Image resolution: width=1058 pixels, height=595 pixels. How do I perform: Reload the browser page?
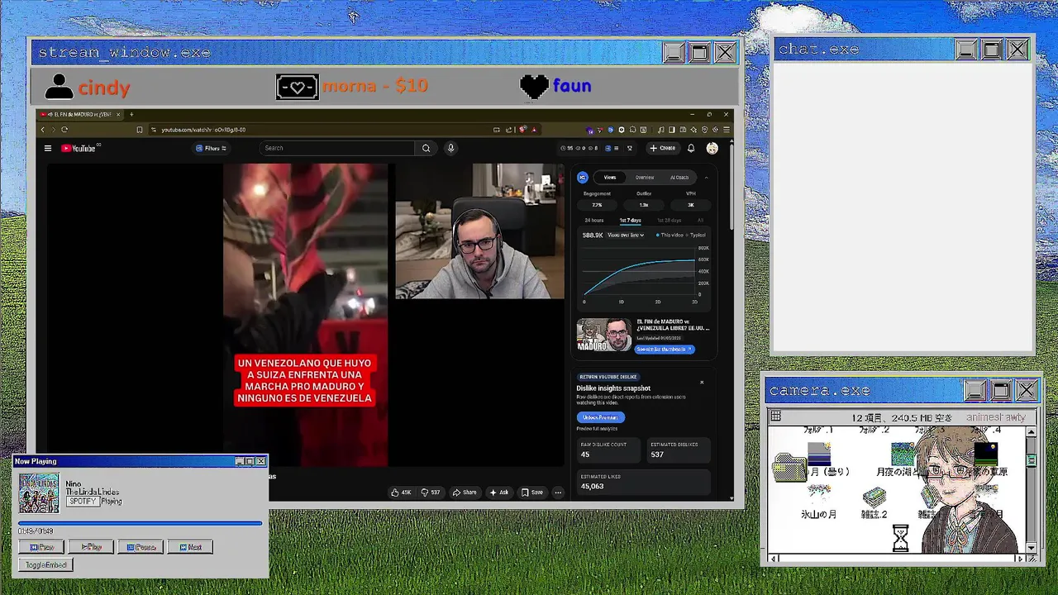64,130
